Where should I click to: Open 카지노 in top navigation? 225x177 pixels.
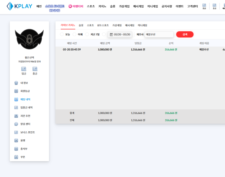[102, 6]
